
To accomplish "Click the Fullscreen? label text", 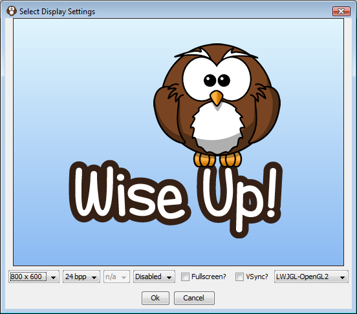I will point(209,277).
